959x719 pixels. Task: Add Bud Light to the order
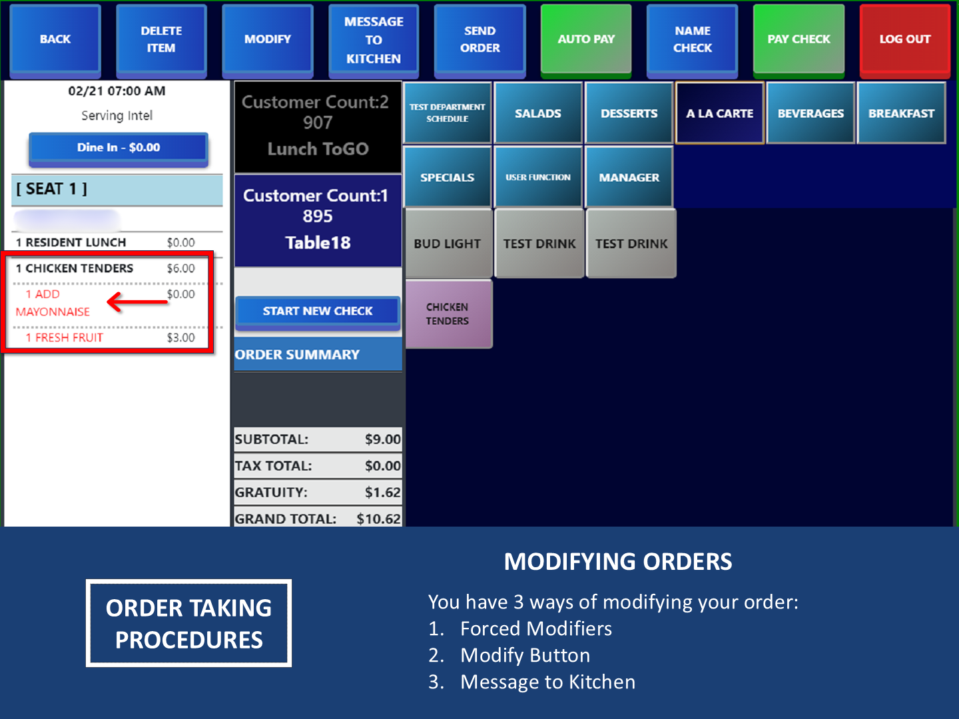448,244
